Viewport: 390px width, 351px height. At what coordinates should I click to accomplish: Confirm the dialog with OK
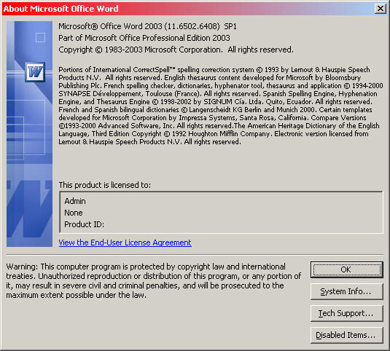[346, 269]
